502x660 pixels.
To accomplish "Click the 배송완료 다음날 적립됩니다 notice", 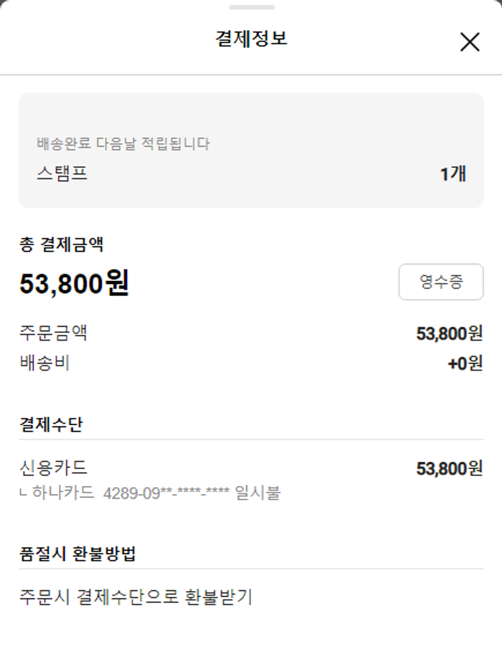I will (x=123, y=143).
